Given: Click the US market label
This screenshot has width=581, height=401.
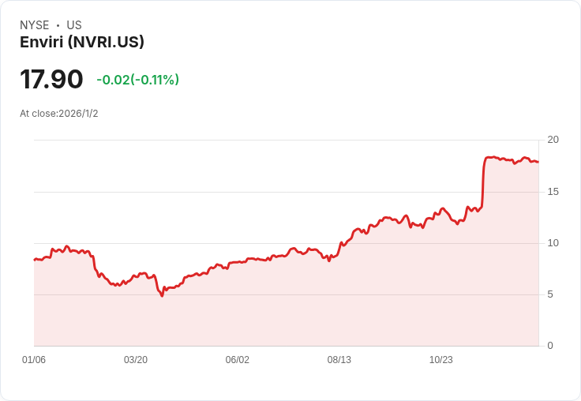Looking at the screenshot, I should (74, 25).
